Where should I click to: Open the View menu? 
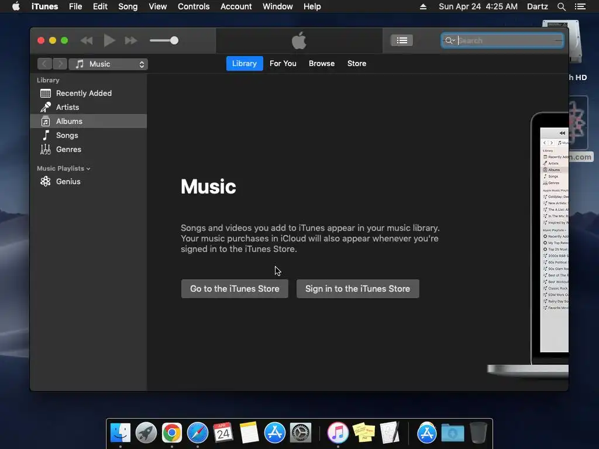[157, 6]
